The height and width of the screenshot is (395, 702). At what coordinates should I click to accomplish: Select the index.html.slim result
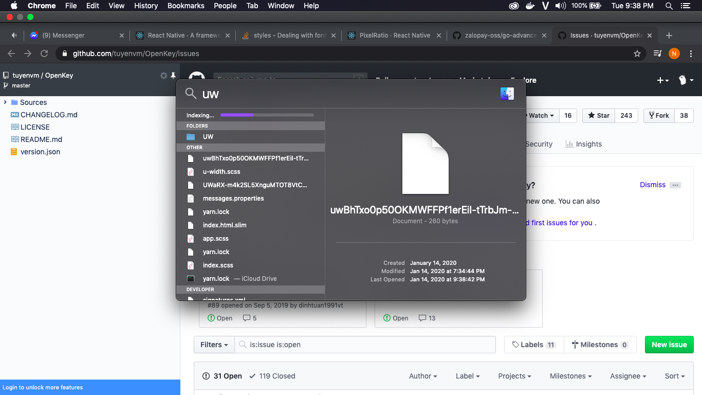point(251,225)
